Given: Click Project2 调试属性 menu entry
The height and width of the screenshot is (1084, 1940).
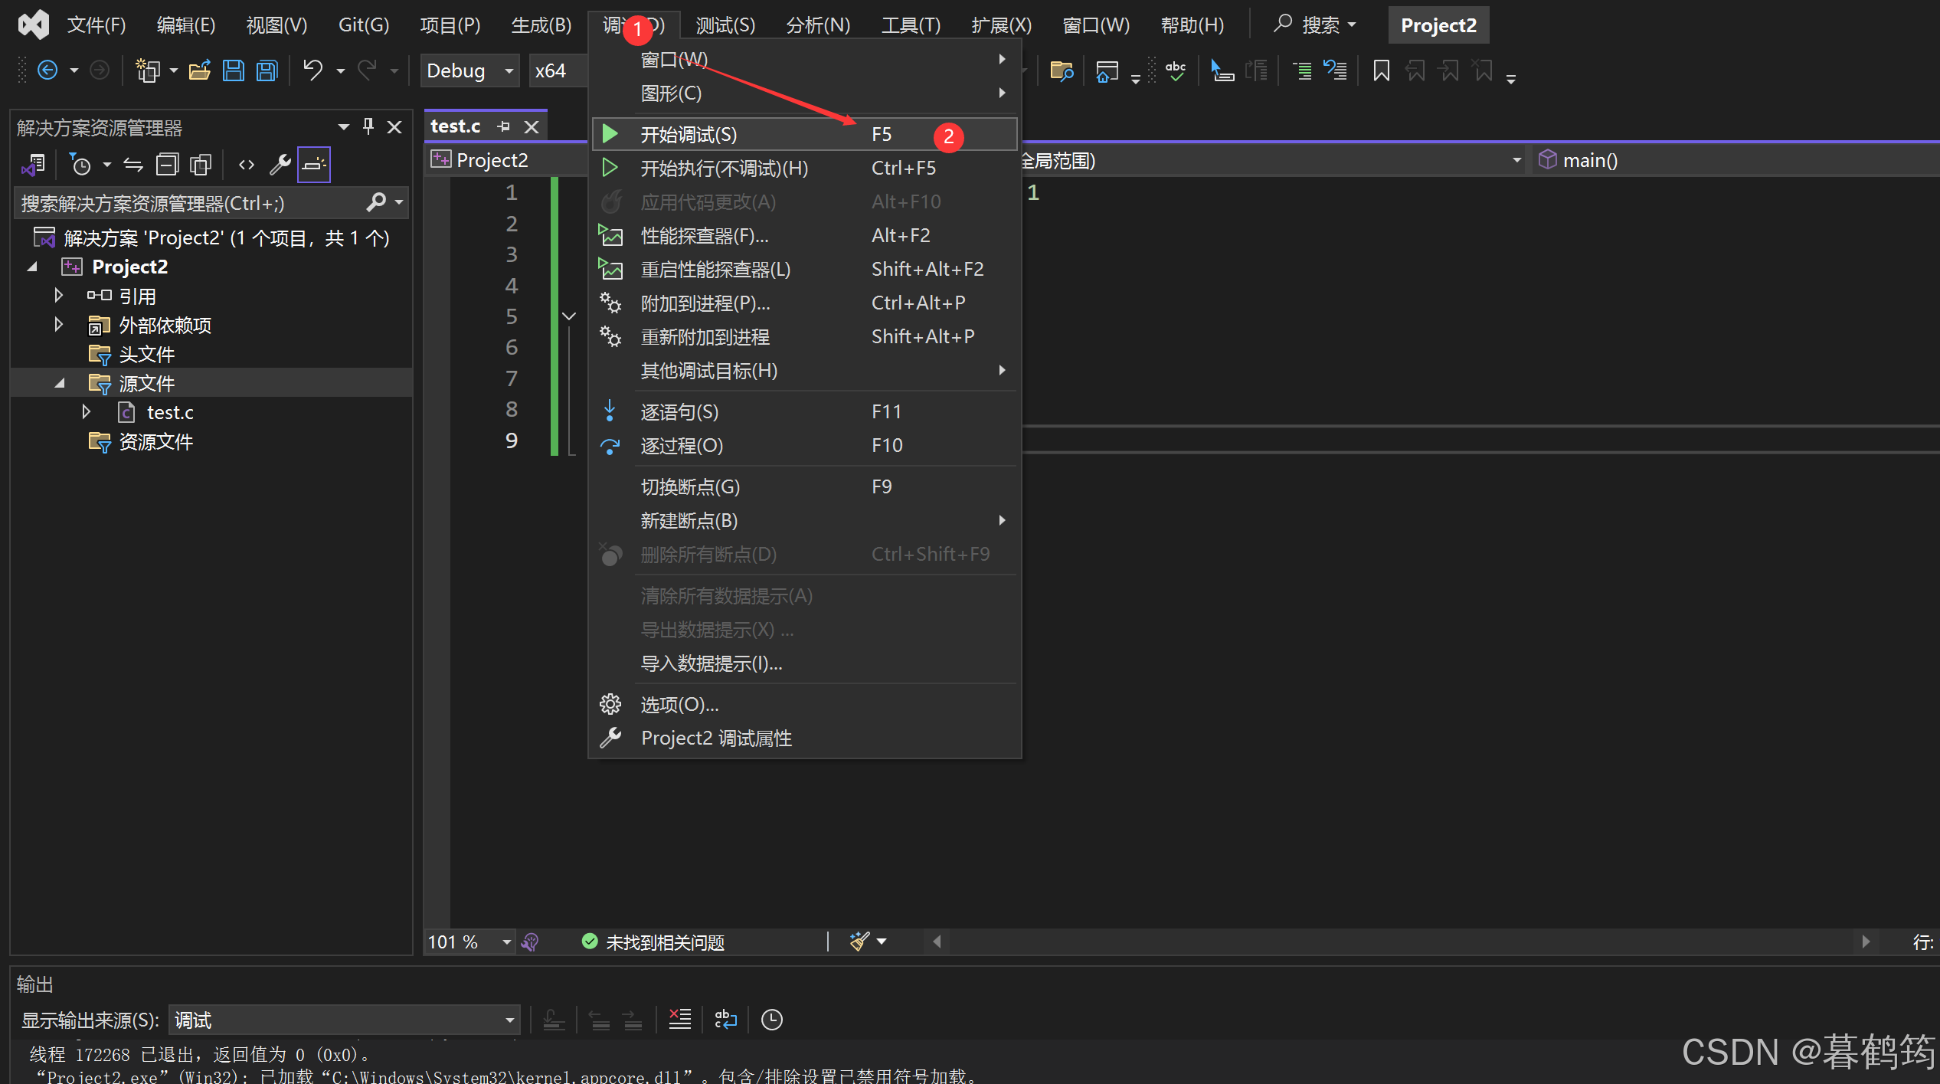Looking at the screenshot, I should point(716,738).
